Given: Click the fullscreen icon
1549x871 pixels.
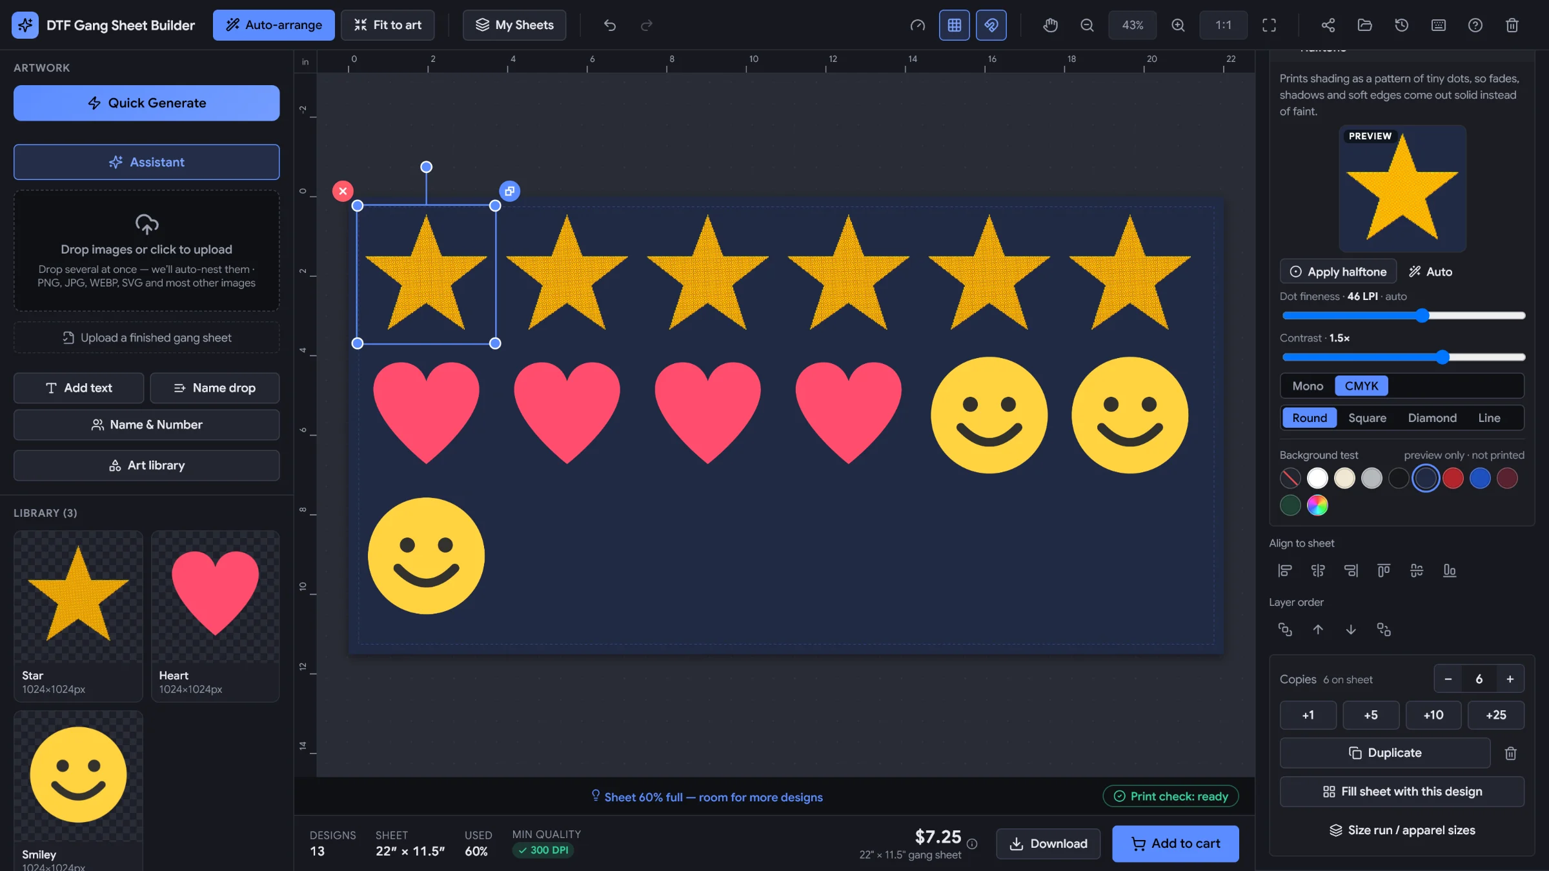Looking at the screenshot, I should click(1269, 25).
